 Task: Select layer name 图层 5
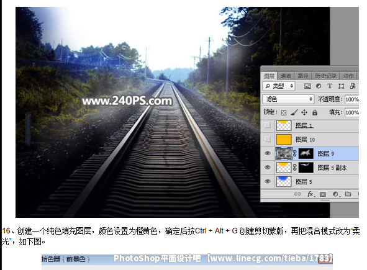[304, 182]
